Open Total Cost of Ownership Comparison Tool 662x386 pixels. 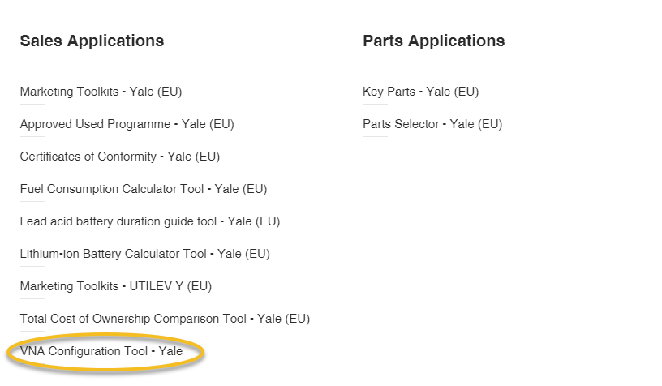165,319
